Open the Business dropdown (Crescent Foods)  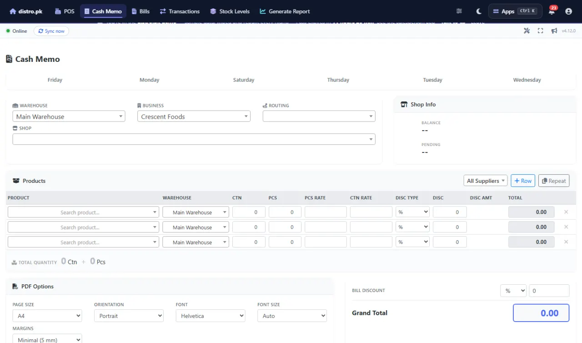click(194, 116)
